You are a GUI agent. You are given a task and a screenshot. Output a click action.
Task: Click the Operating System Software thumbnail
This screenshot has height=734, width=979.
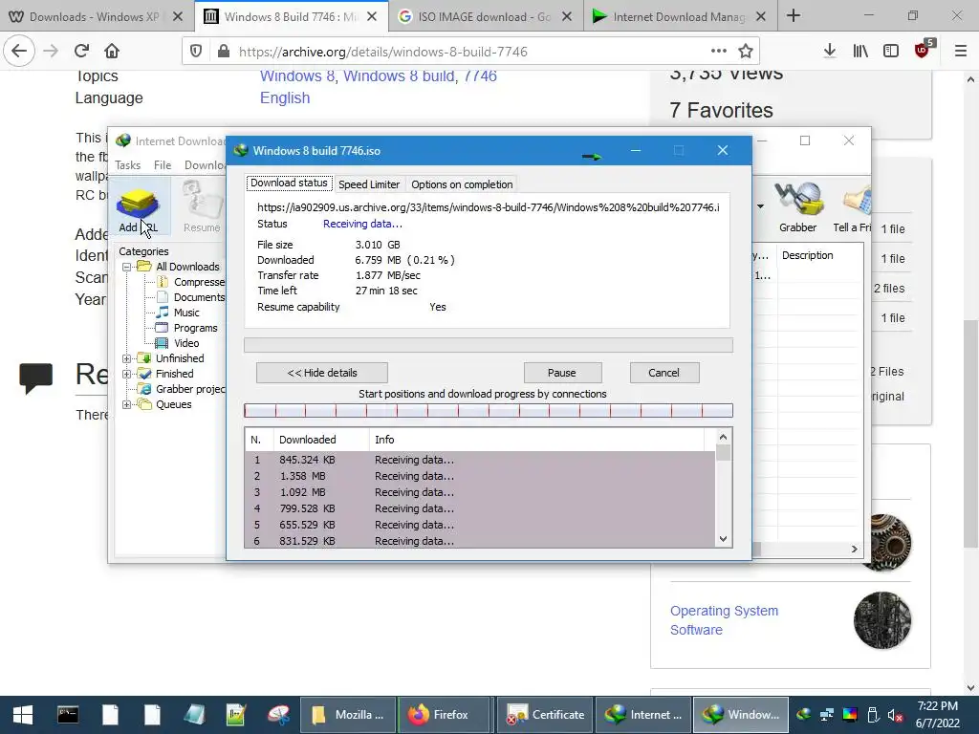(x=882, y=619)
